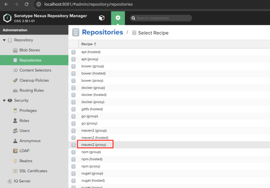
Task: Open IQ Server settings
Action: (x=22, y=181)
